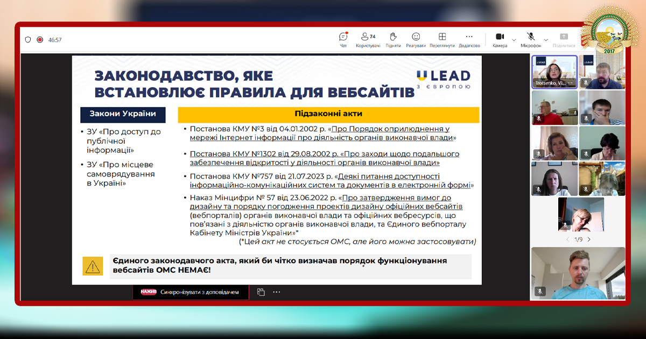The height and width of the screenshot is (339, 646).
Task: Select tile of man covering mouth with hand
Action: 602,108
